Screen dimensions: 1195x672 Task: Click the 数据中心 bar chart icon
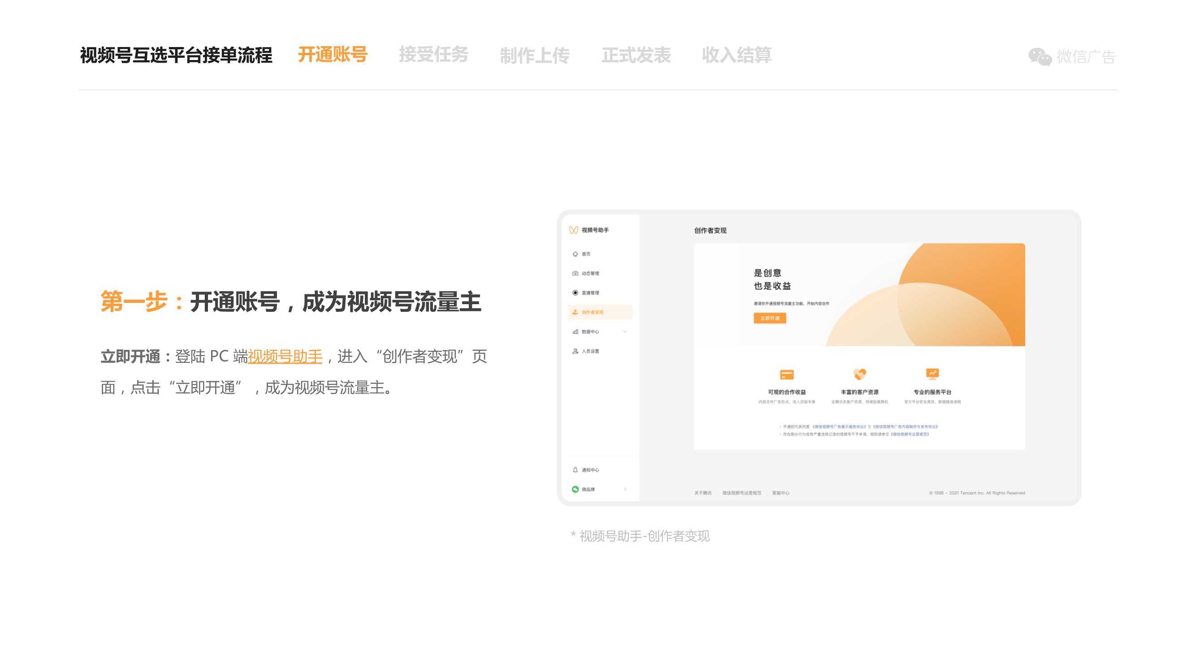tap(575, 332)
